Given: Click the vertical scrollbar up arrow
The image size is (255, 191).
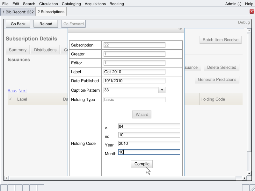Looking at the screenshot, I should [x=249, y=31].
